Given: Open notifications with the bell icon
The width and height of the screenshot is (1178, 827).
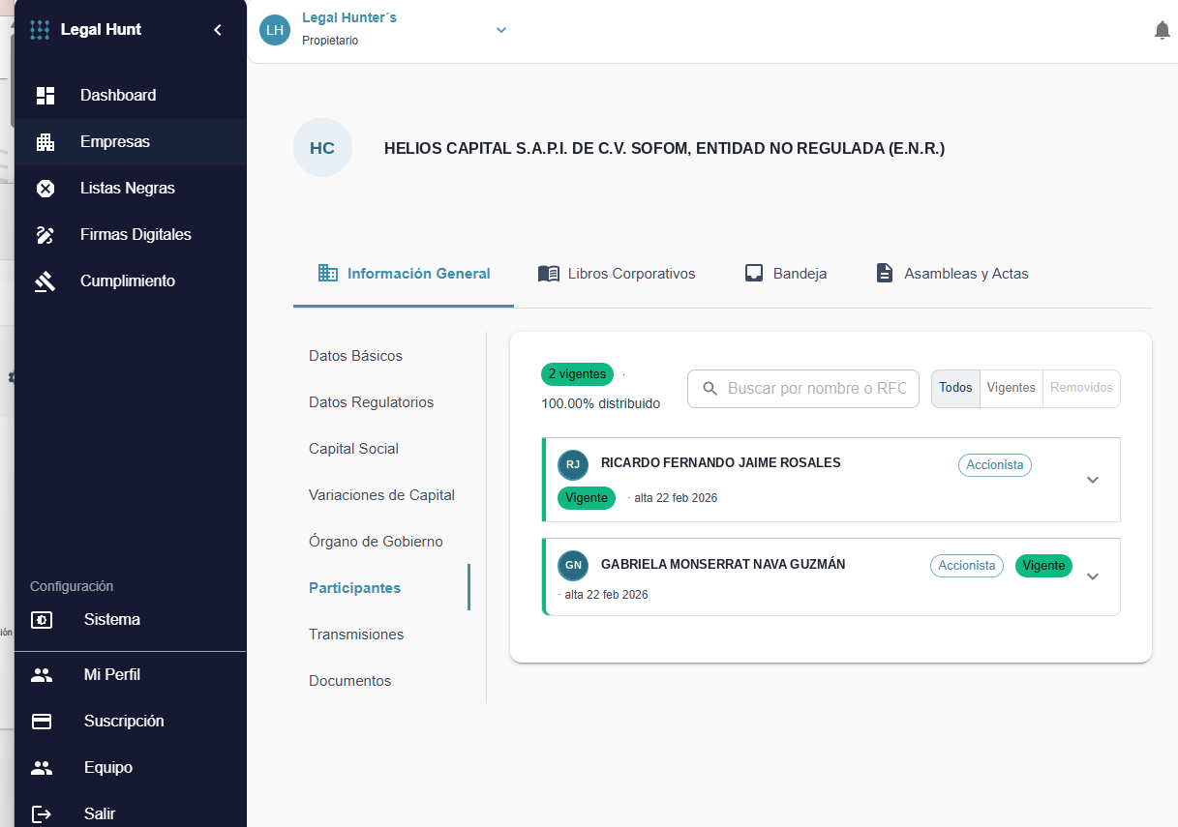Looking at the screenshot, I should [1163, 30].
